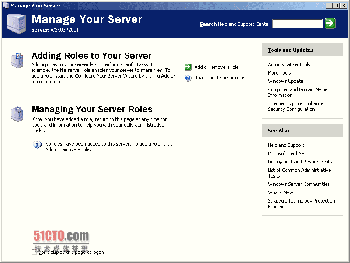
Task: Launch Windows Update from Tools and Updates
Action: [285, 81]
